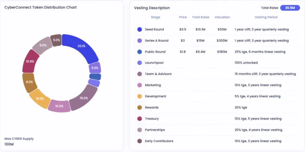Screen dimensions: 305x152
Task: Click the 30.5M Total Raise badge
Action: [x=290, y=8]
